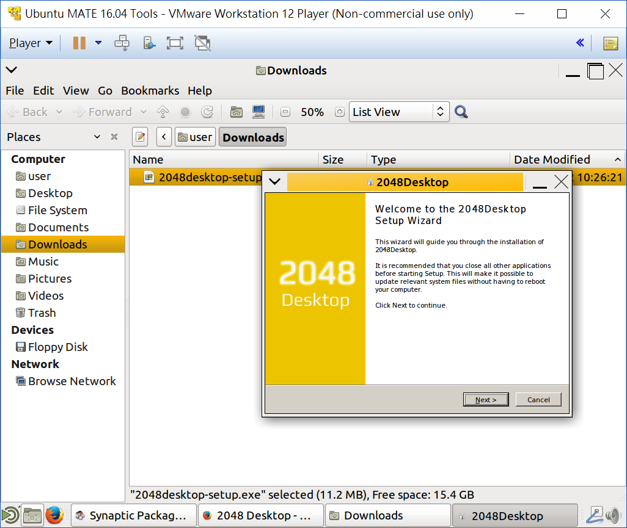The width and height of the screenshot is (627, 528).
Task: Select File System in Places sidebar
Action: coord(63,211)
